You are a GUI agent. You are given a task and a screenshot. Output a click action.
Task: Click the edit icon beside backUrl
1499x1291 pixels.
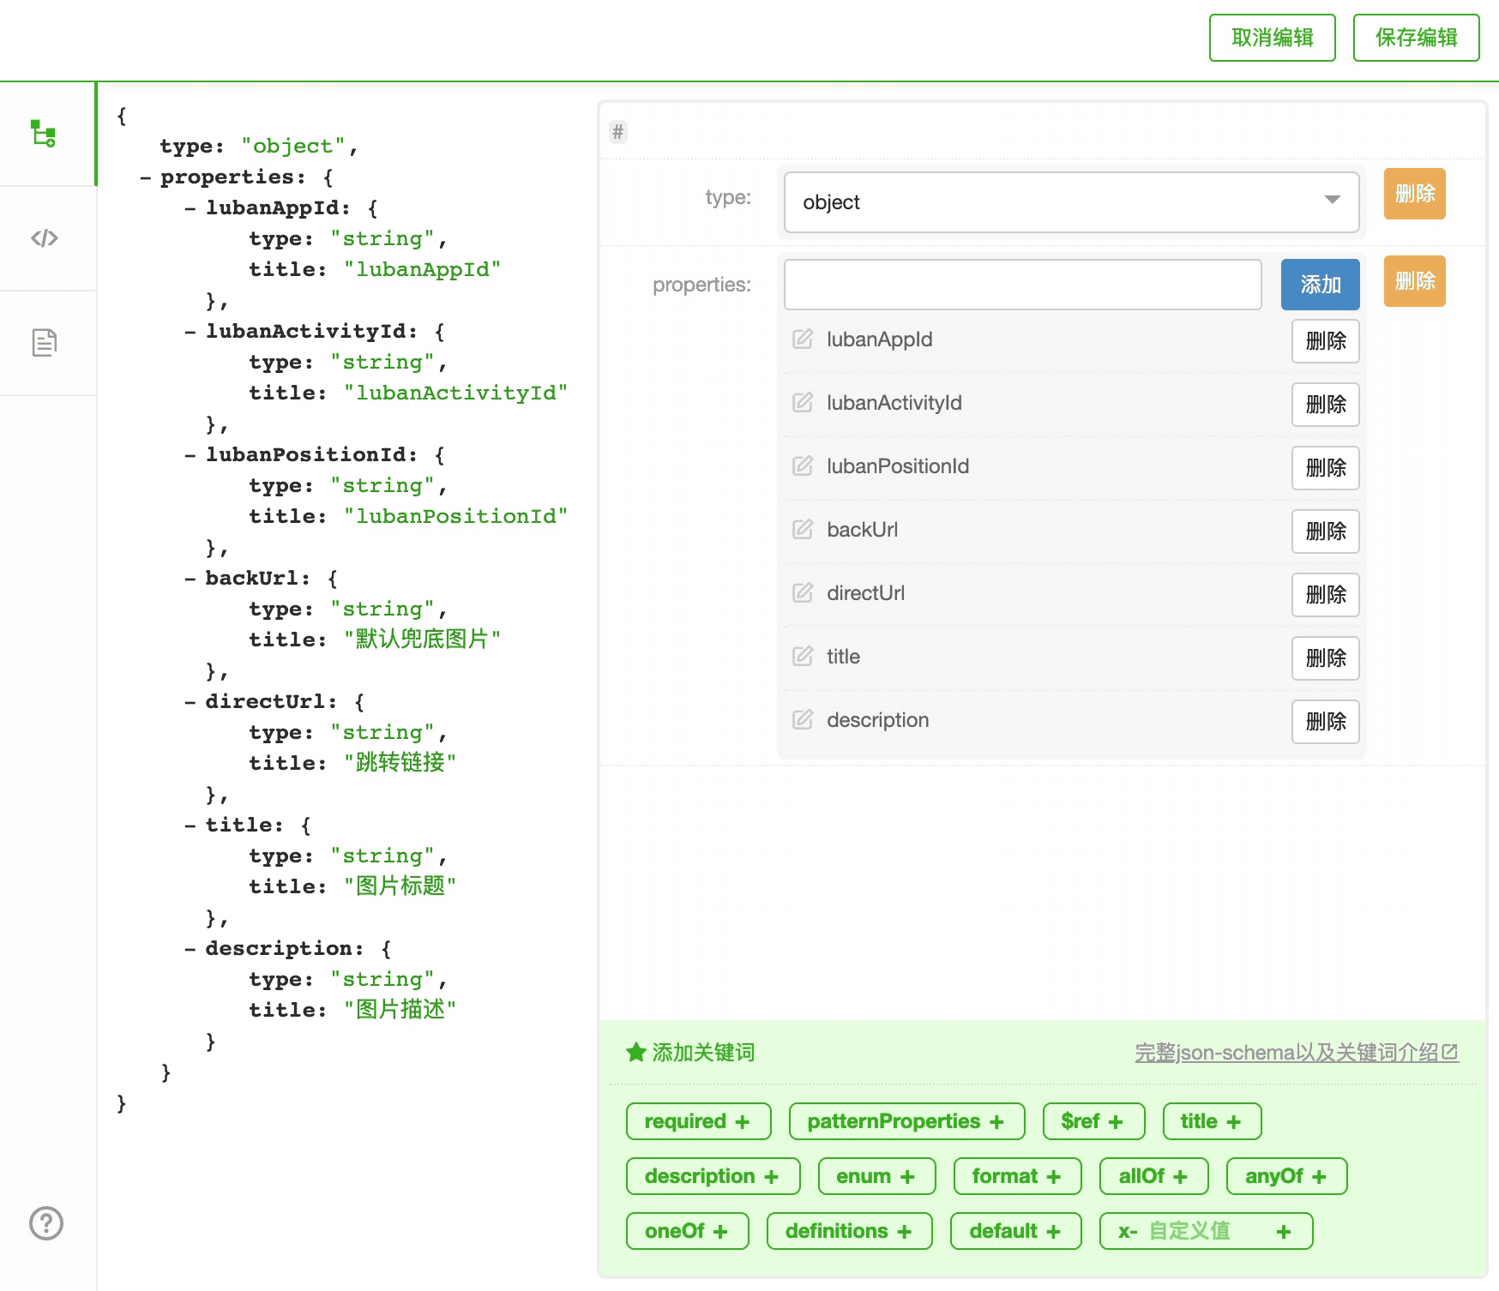point(803,529)
